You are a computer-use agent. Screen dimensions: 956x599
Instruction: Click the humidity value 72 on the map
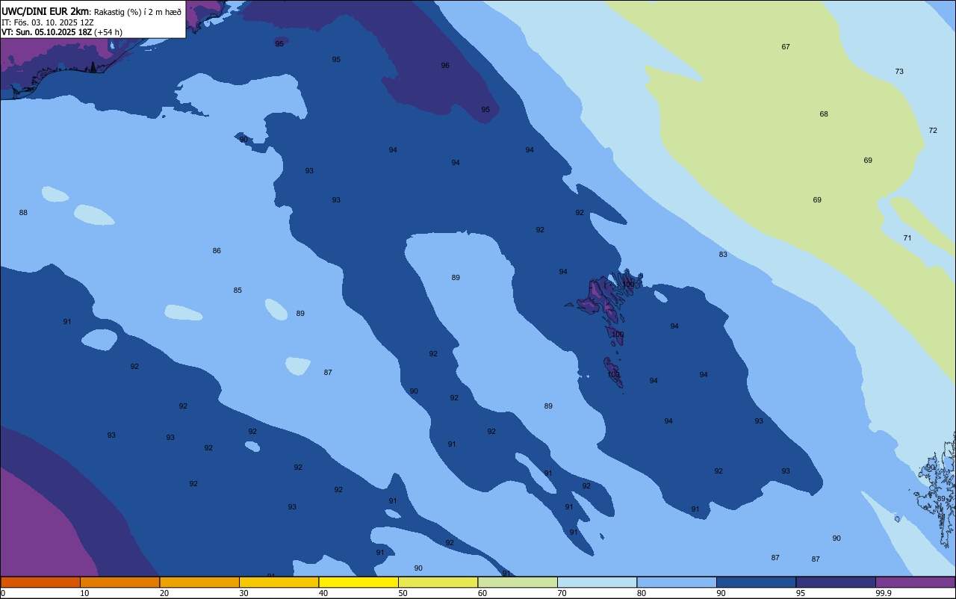point(933,131)
